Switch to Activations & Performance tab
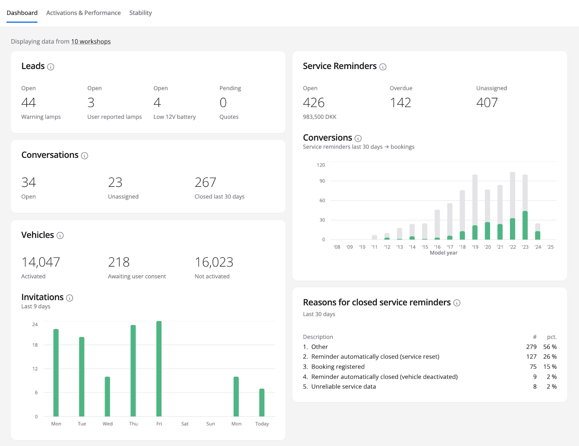Screen dimensions: 579x446 (x=83, y=13)
